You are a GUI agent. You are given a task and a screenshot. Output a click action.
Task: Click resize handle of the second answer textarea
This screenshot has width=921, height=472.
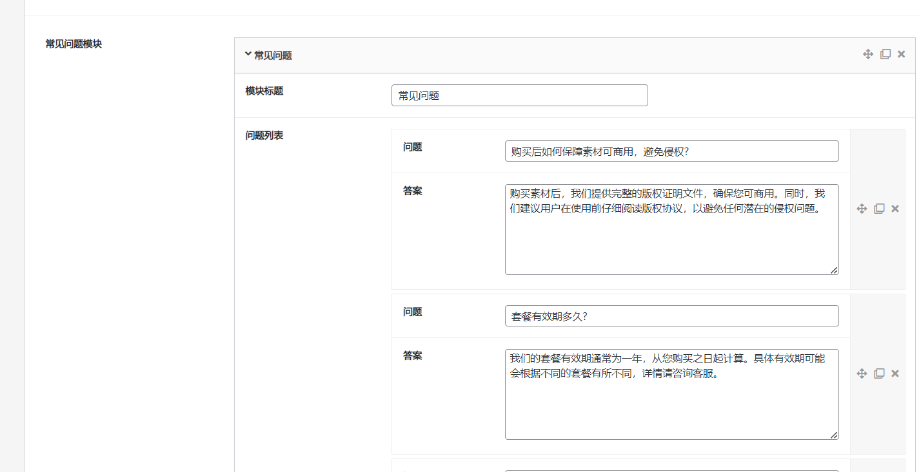[834, 435]
